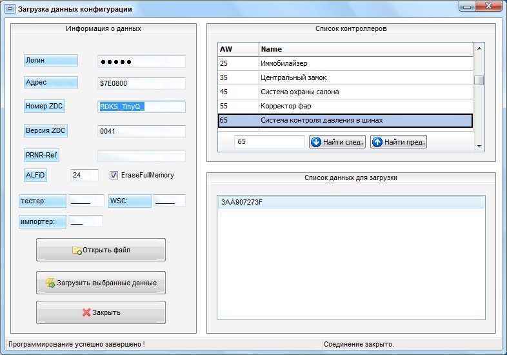Click the folder icon on Открыть файл
Viewport: 507px width, 355px height.
point(77,250)
